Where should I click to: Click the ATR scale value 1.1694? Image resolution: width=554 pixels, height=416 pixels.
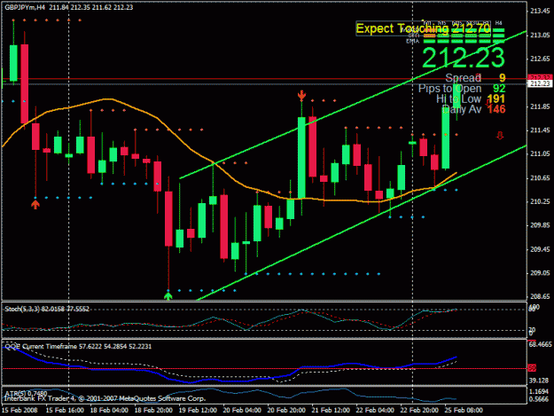540,392
